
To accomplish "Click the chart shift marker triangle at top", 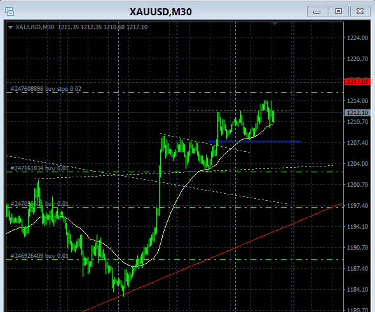I will (x=275, y=24).
